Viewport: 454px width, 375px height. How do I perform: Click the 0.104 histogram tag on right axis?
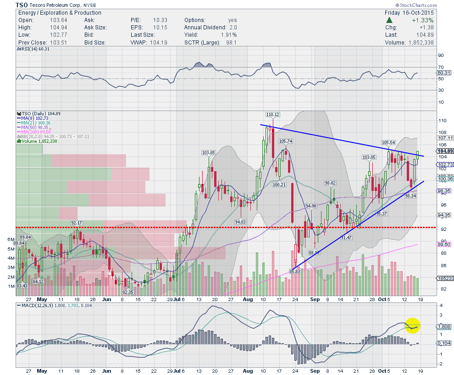[443, 343]
